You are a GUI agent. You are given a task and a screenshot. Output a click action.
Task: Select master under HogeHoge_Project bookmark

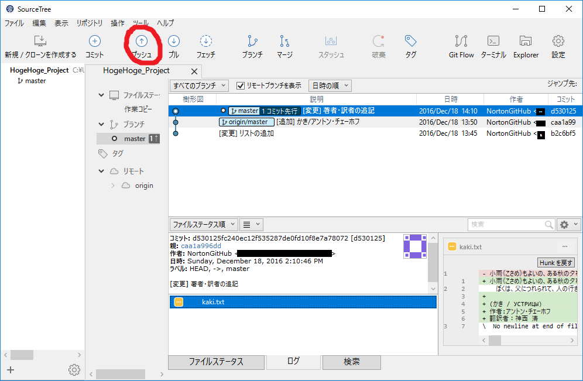click(32, 81)
